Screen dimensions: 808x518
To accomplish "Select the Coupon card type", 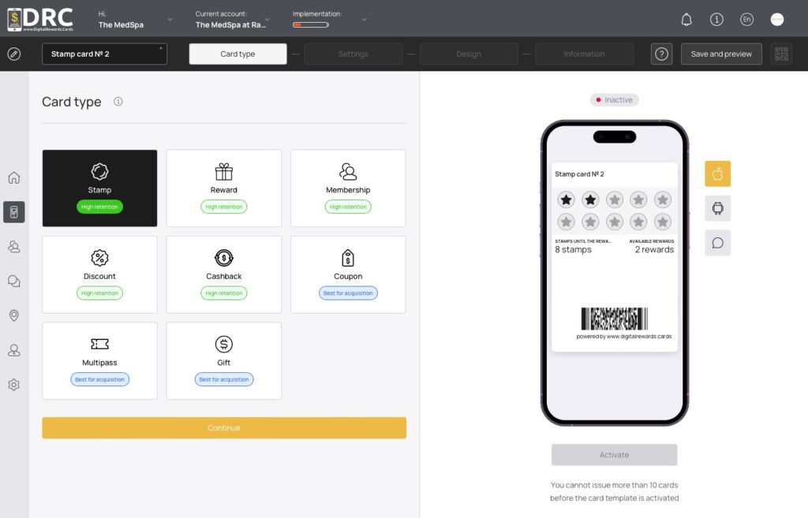I will coord(348,274).
